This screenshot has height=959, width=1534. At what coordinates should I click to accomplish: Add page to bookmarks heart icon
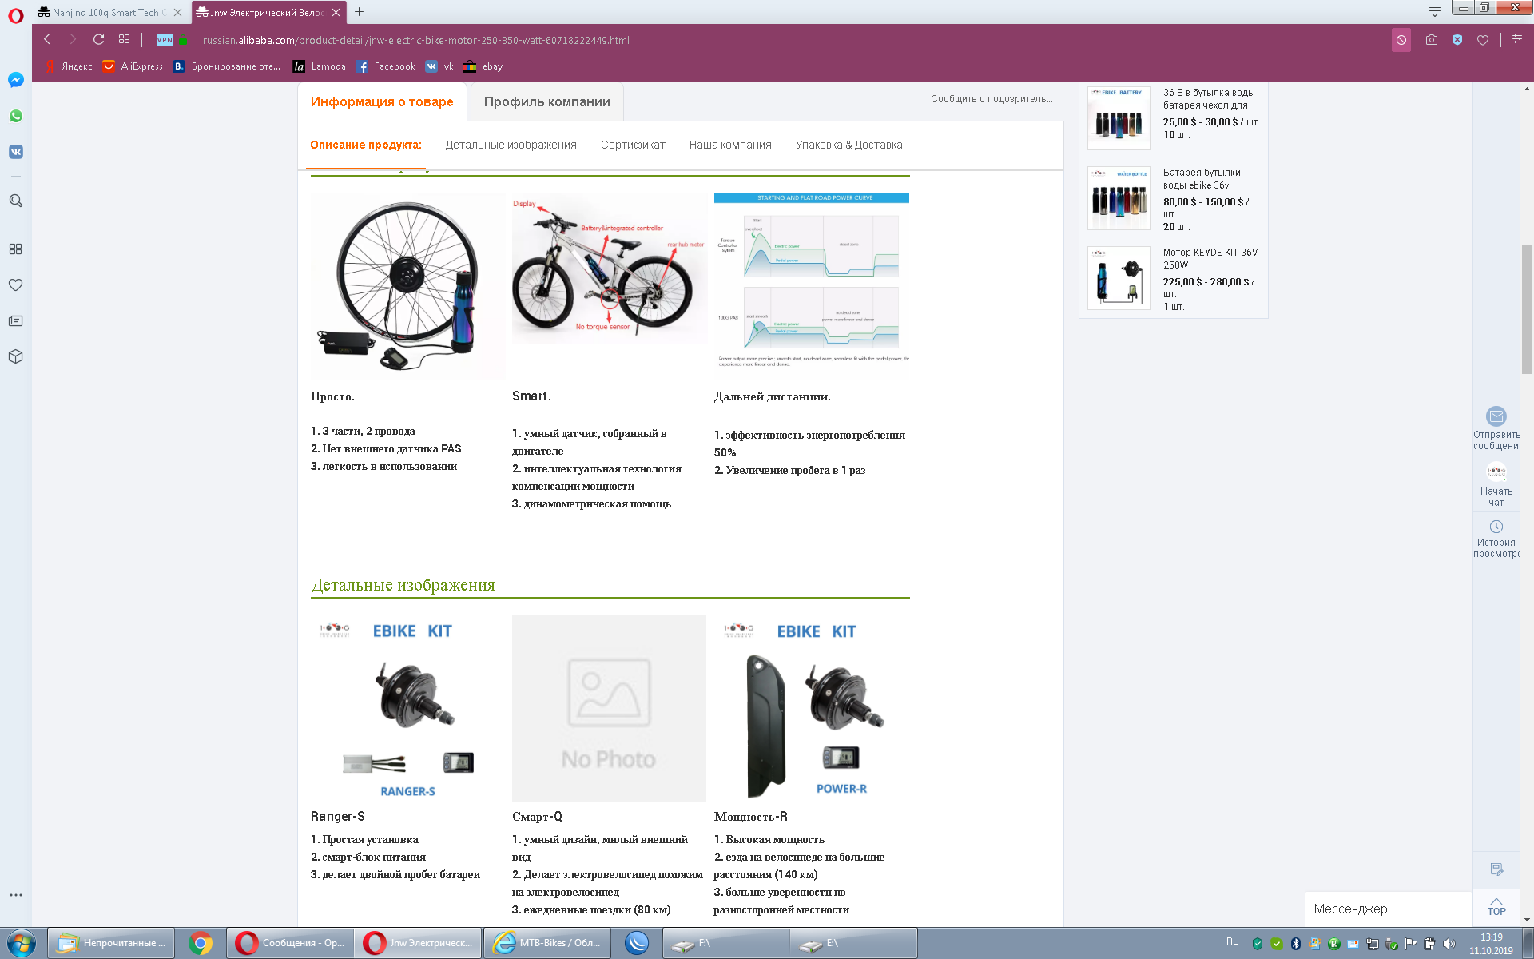click(x=1483, y=40)
